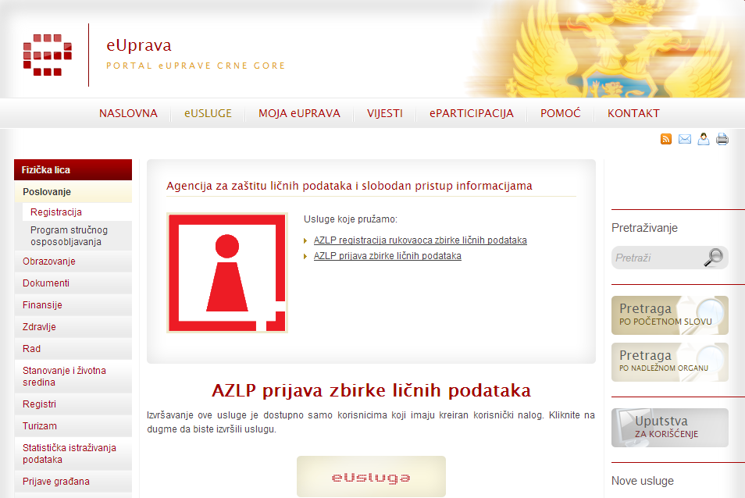745x498 pixels.
Task: Open AZLP registracija rukovaoca zbirke link
Action: click(420, 240)
